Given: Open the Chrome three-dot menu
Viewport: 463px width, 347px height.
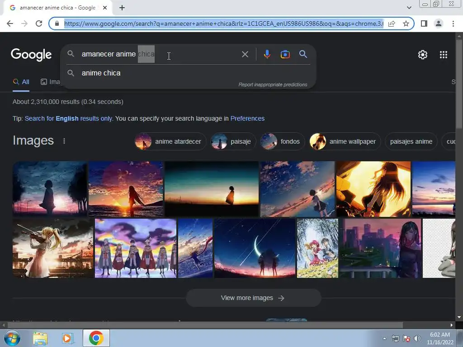Looking at the screenshot, I should pyautogui.click(x=453, y=23).
